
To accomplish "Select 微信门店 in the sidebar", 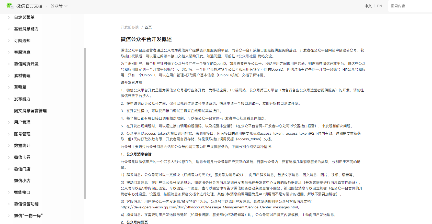I will click(x=22, y=169).
